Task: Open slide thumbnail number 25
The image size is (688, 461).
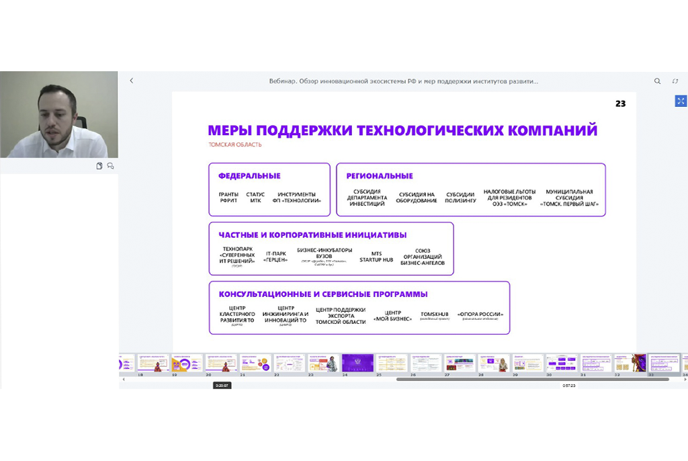Action: click(x=392, y=363)
